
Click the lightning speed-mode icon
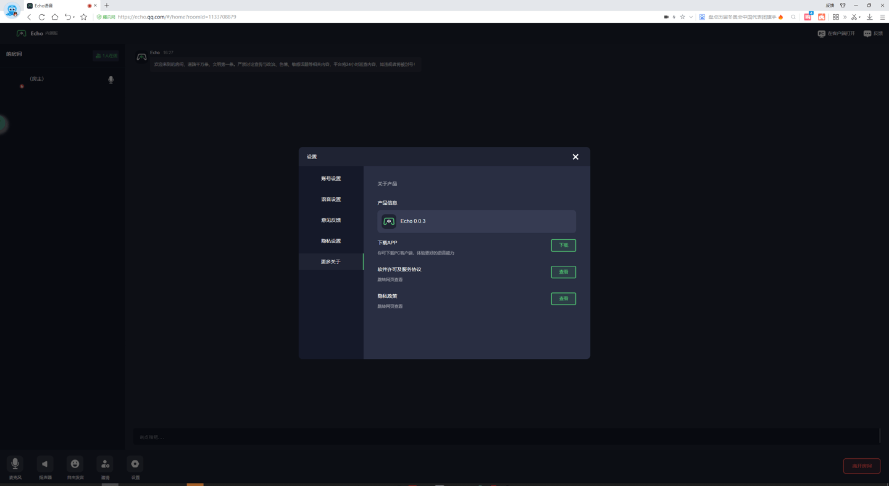[x=674, y=17]
